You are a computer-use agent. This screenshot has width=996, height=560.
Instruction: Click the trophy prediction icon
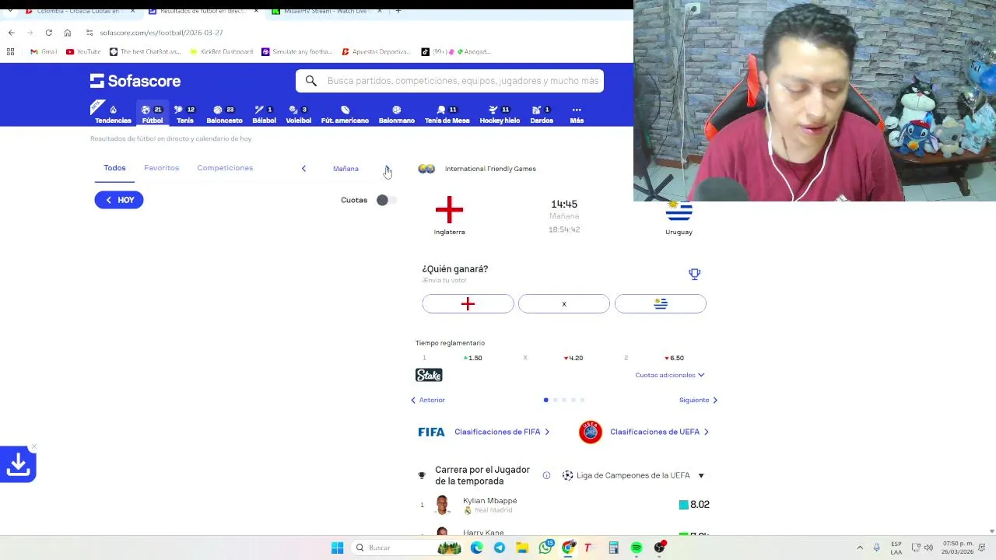pyautogui.click(x=694, y=274)
